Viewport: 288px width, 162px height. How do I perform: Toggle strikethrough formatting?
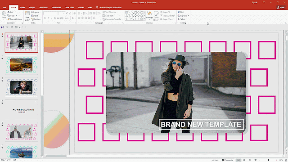pos(58,18)
